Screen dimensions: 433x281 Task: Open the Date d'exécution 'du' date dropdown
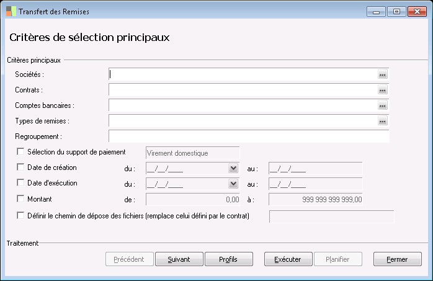[233, 184]
